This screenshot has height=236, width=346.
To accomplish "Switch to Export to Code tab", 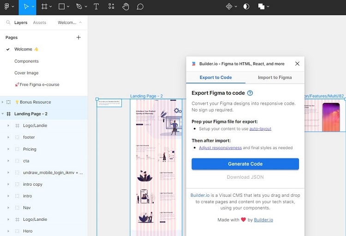I will coord(215,78).
